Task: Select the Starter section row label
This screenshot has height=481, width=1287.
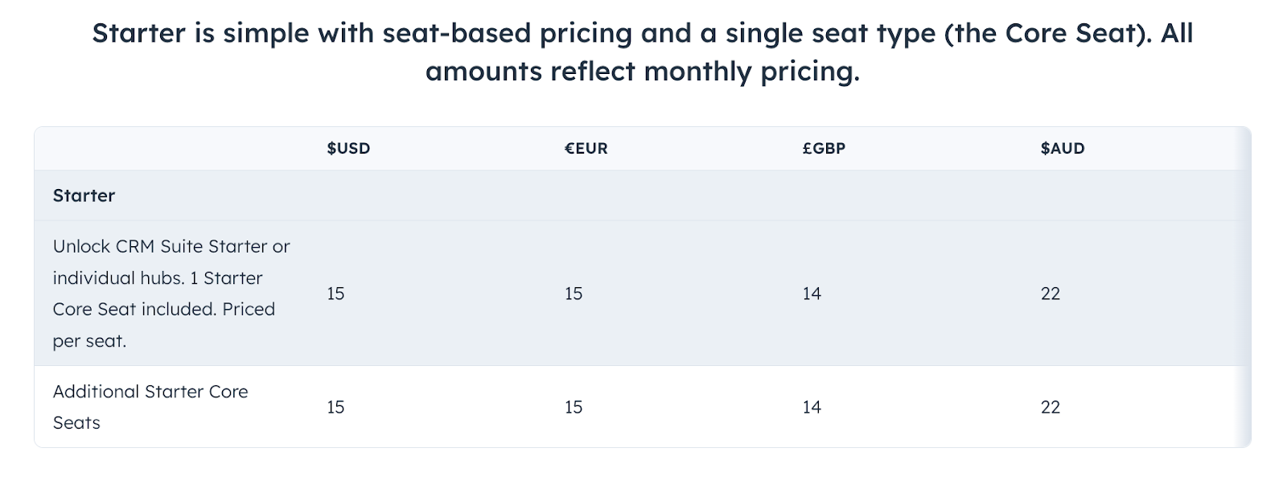Action: [84, 195]
